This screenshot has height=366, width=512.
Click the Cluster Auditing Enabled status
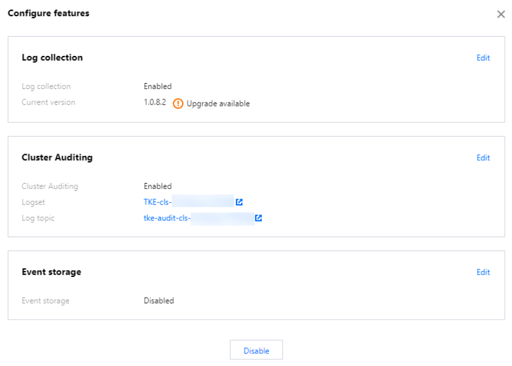pyautogui.click(x=157, y=186)
